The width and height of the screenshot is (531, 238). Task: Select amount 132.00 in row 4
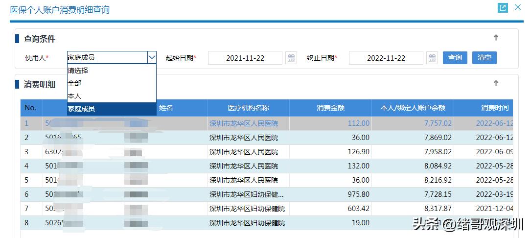click(359, 166)
